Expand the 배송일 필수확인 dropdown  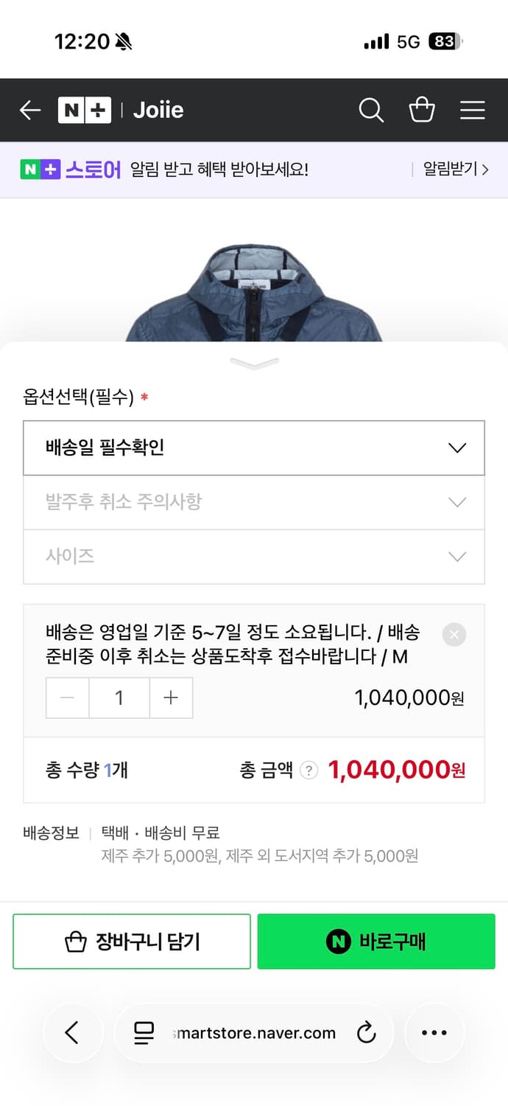(x=254, y=448)
